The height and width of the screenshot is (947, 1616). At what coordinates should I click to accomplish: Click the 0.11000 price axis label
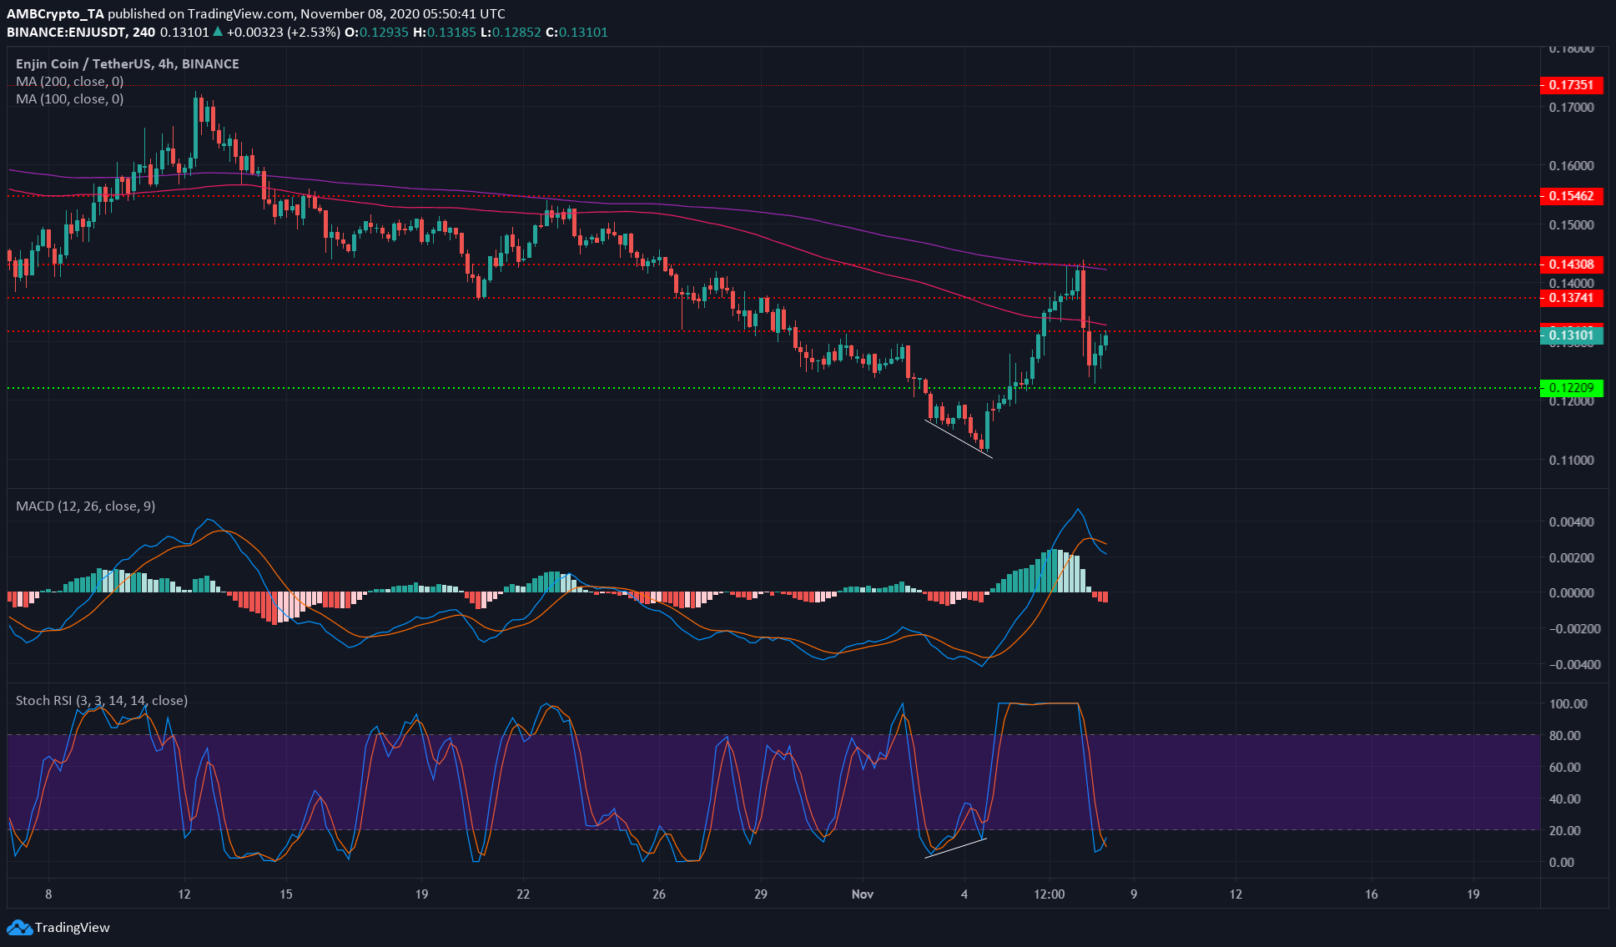(x=1571, y=461)
